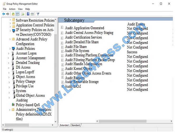Screen dimensions: 176x133
Task: Select Policy Change in the tree
Action: [x=26, y=82]
